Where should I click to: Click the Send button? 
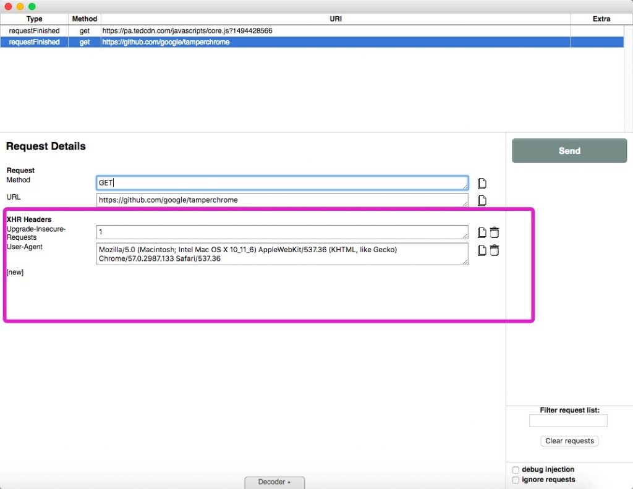569,151
